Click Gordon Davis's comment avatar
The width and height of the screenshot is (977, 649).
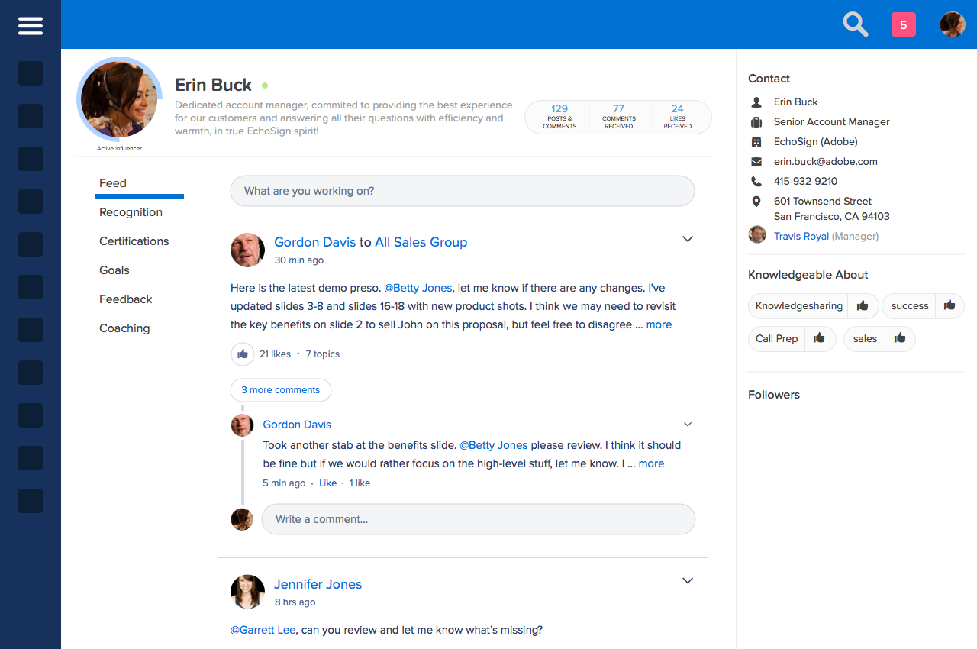(x=242, y=425)
